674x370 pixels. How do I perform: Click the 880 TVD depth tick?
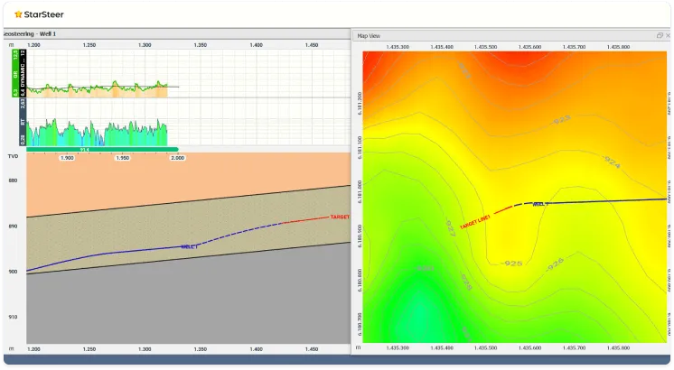pyautogui.click(x=13, y=180)
